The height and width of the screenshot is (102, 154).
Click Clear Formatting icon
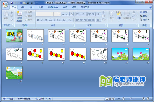pyautogui.click(x=72, y=14)
